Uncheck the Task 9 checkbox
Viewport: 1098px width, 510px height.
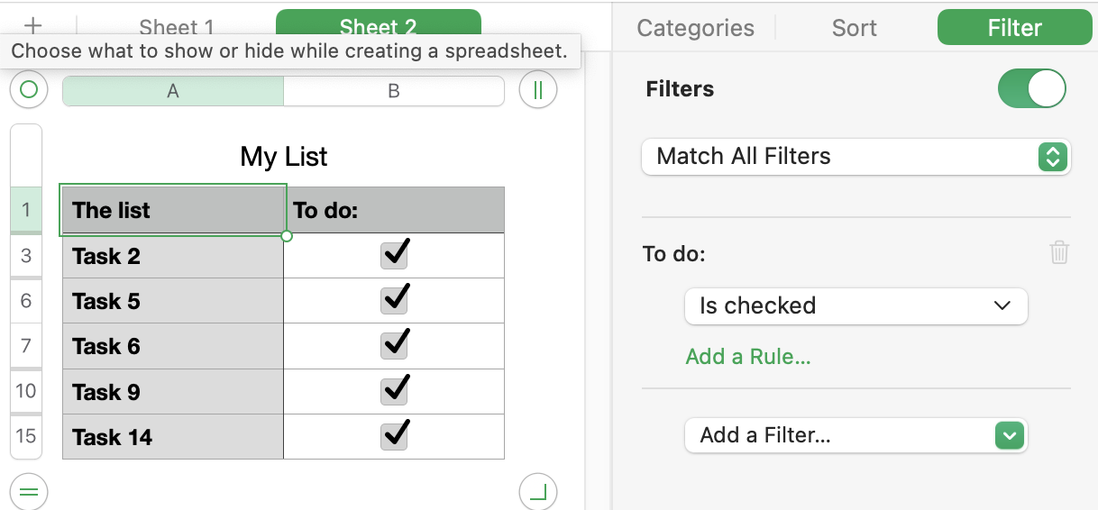coord(394,391)
